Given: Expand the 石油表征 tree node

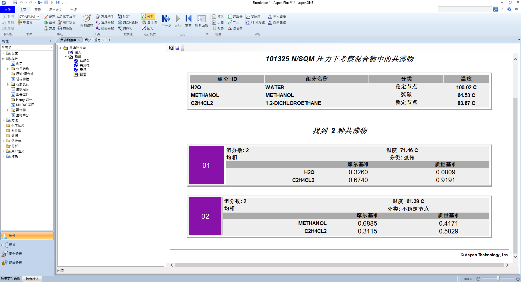Looking at the screenshot, I should point(8,84).
